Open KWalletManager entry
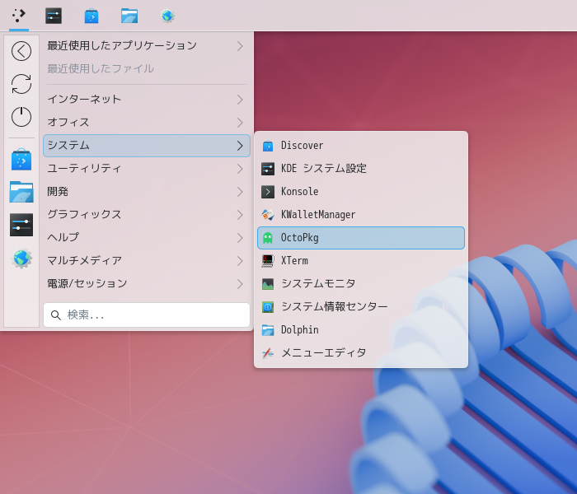 tap(361, 215)
